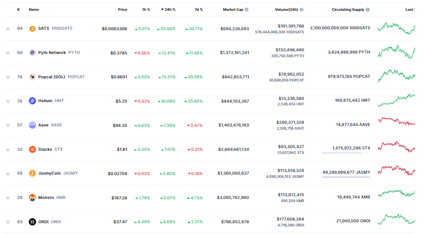Click JasmyCoin circulating supply progress bar
Image resolution: width=427 pixels, height=234 pixels.
[346, 177]
